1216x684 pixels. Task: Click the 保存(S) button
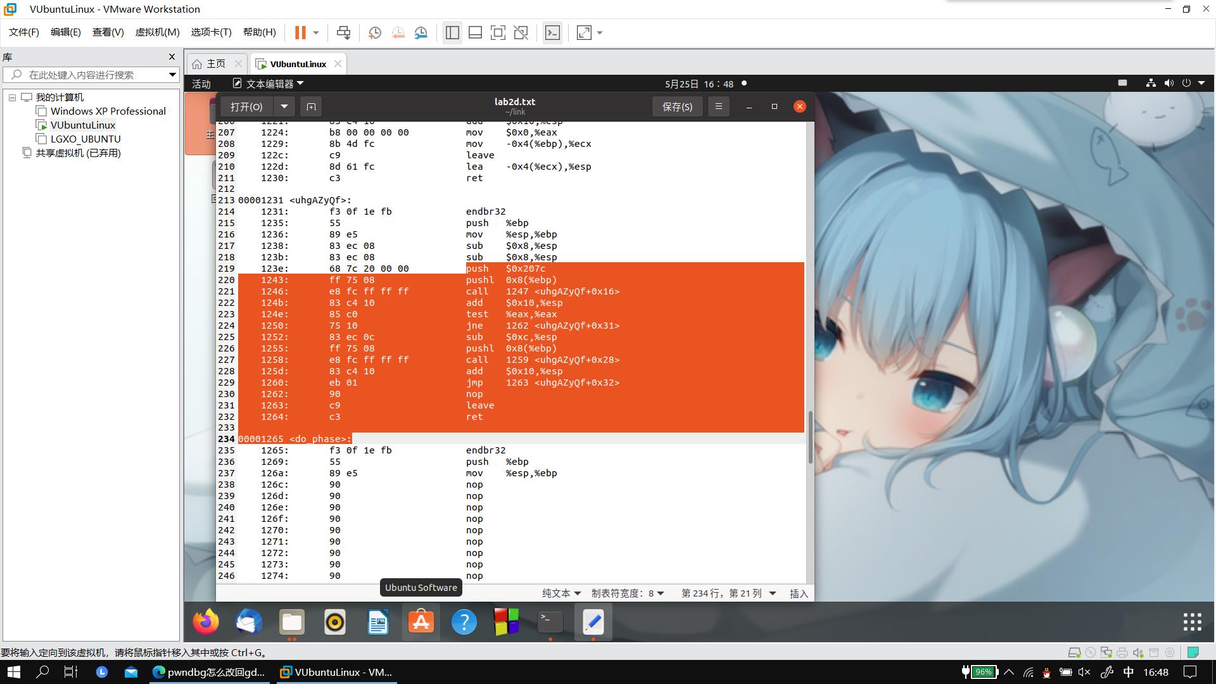click(677, 106)
